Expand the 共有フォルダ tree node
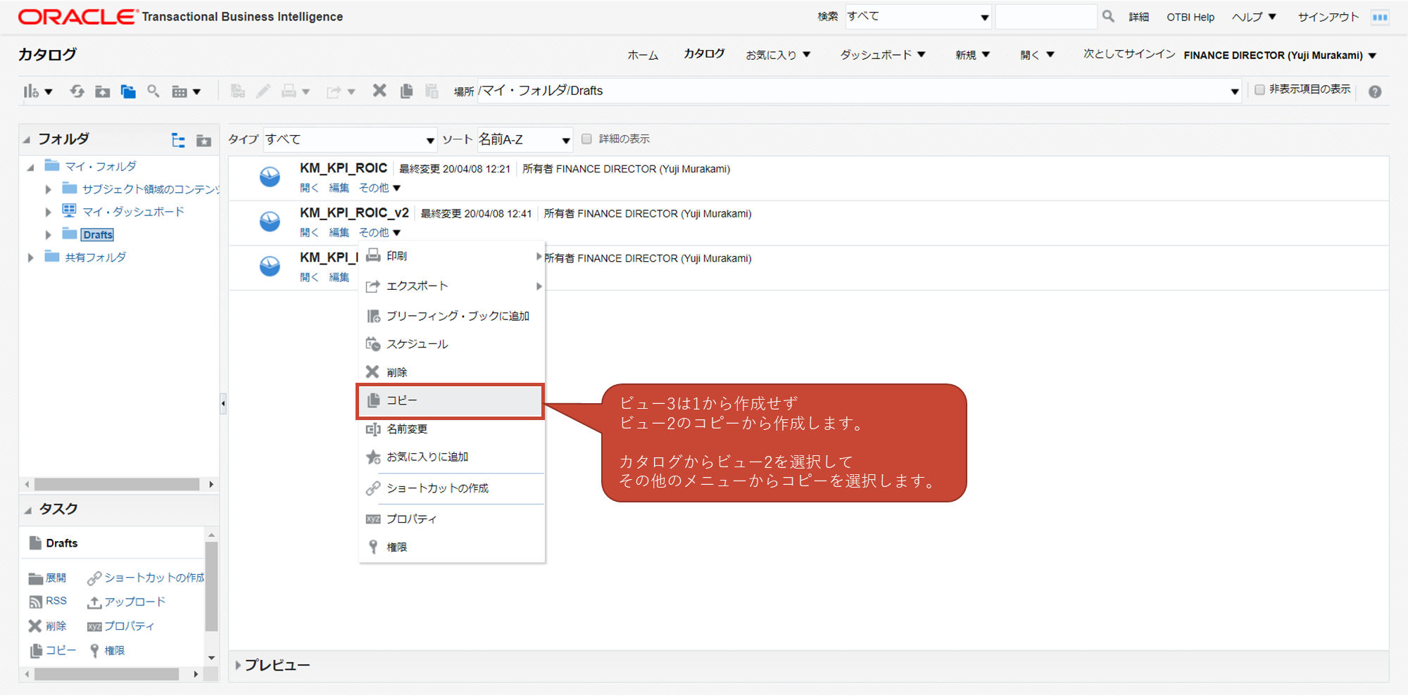 click(30, 258)
